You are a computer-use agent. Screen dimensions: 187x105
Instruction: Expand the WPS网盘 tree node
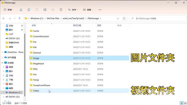2,58
